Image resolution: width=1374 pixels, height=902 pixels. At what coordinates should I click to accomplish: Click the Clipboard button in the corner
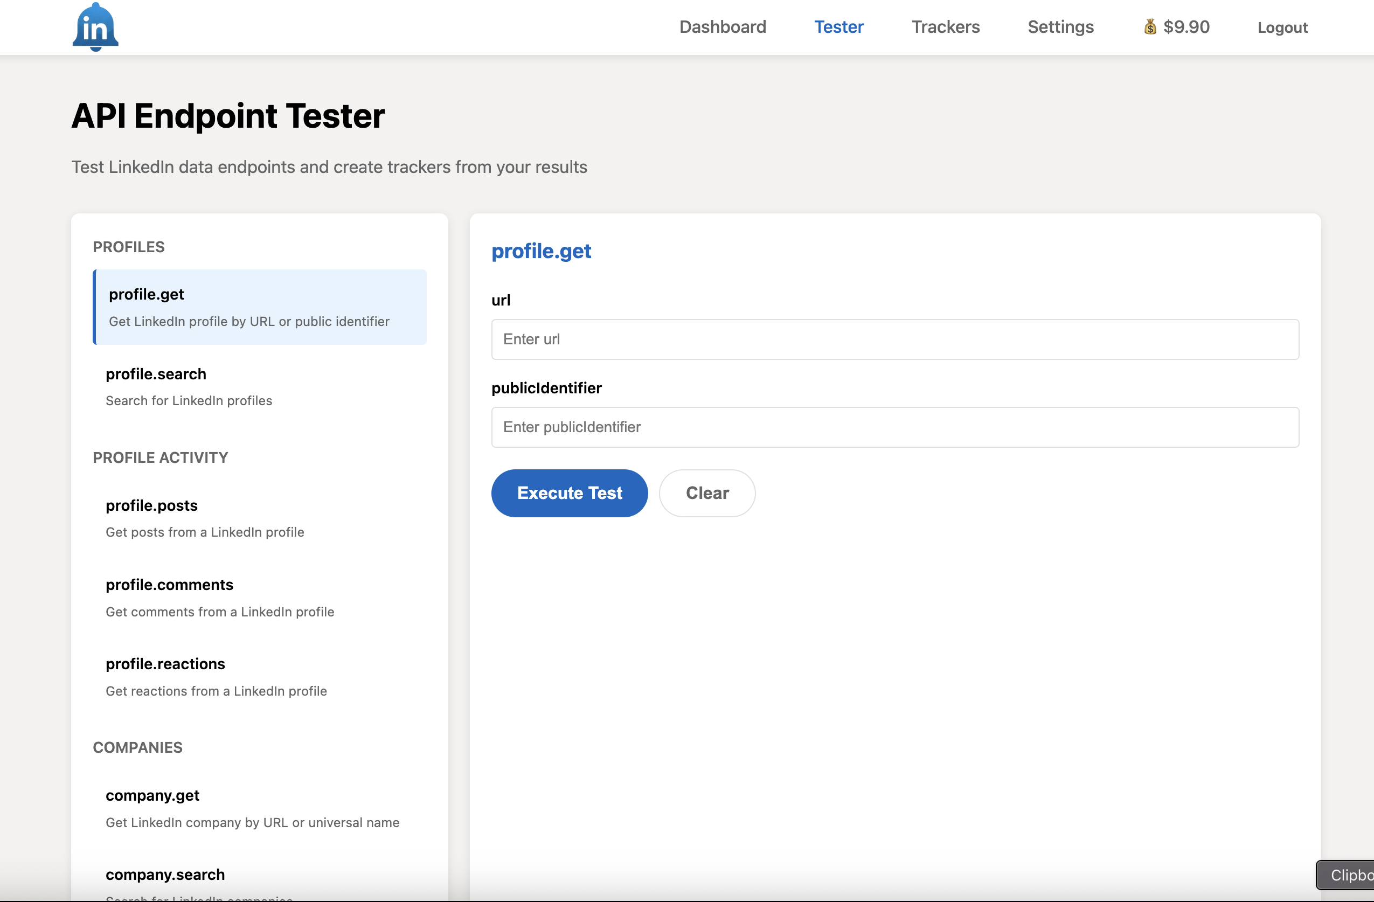1350,875
